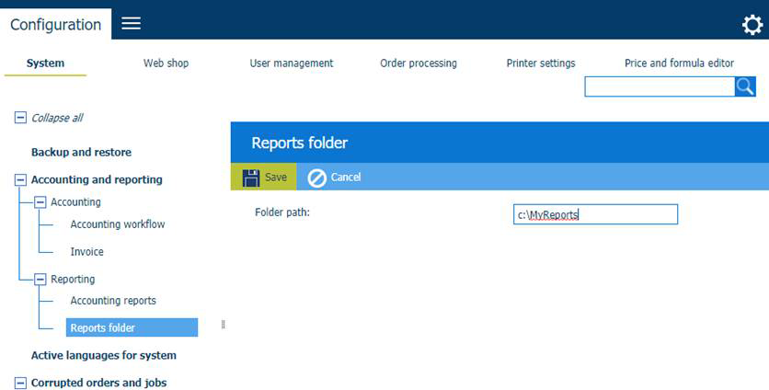Click the magnifying glass search icon
This screenshot has height=390, width=769.
pyautogui.click(x=745, y=86)
